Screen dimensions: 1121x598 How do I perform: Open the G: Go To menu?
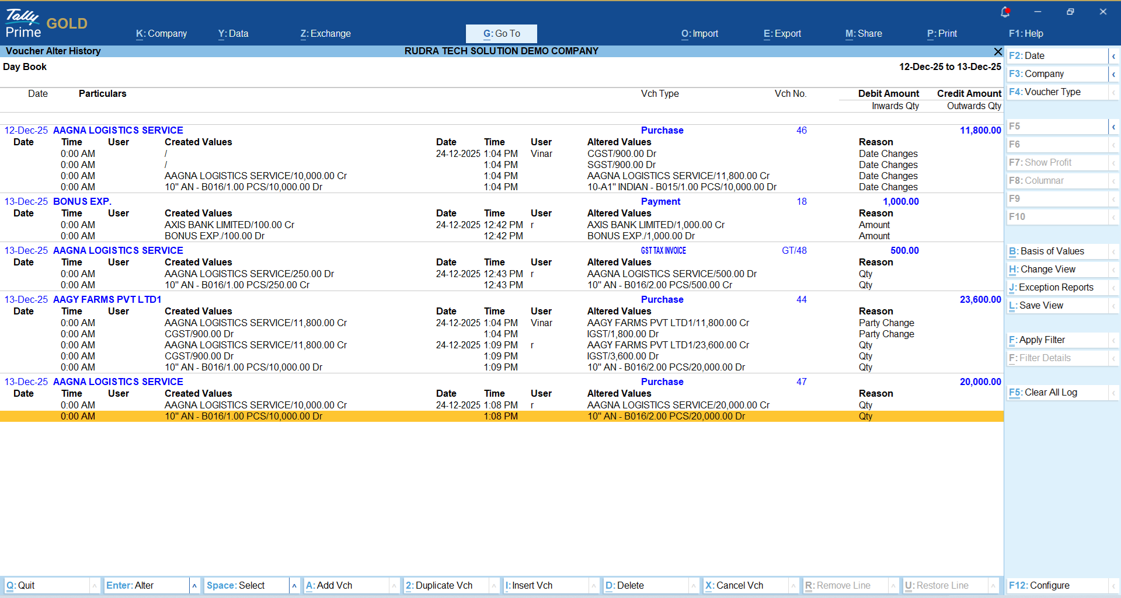click(x=501, y=34)
